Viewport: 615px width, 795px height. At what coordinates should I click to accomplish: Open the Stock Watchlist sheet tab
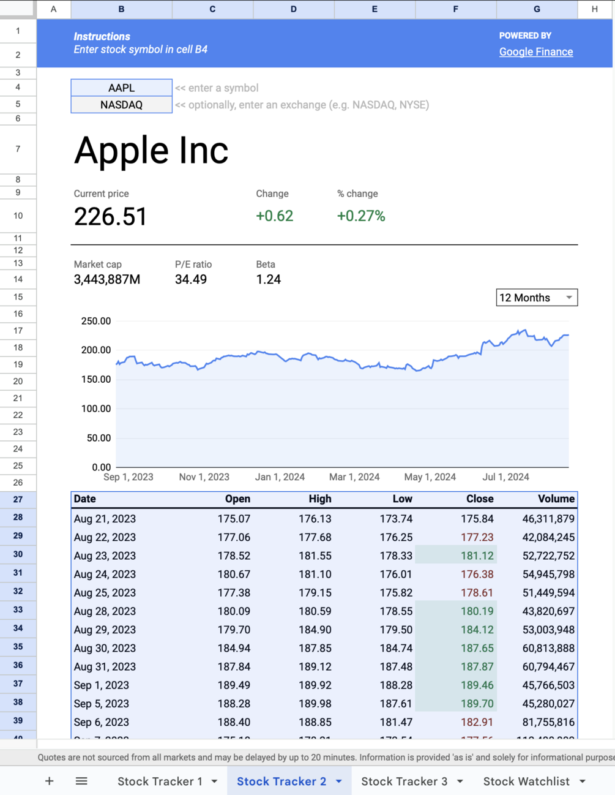point(526,782)
